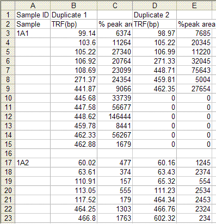Click the Sample ID cell

coord(33,15)
